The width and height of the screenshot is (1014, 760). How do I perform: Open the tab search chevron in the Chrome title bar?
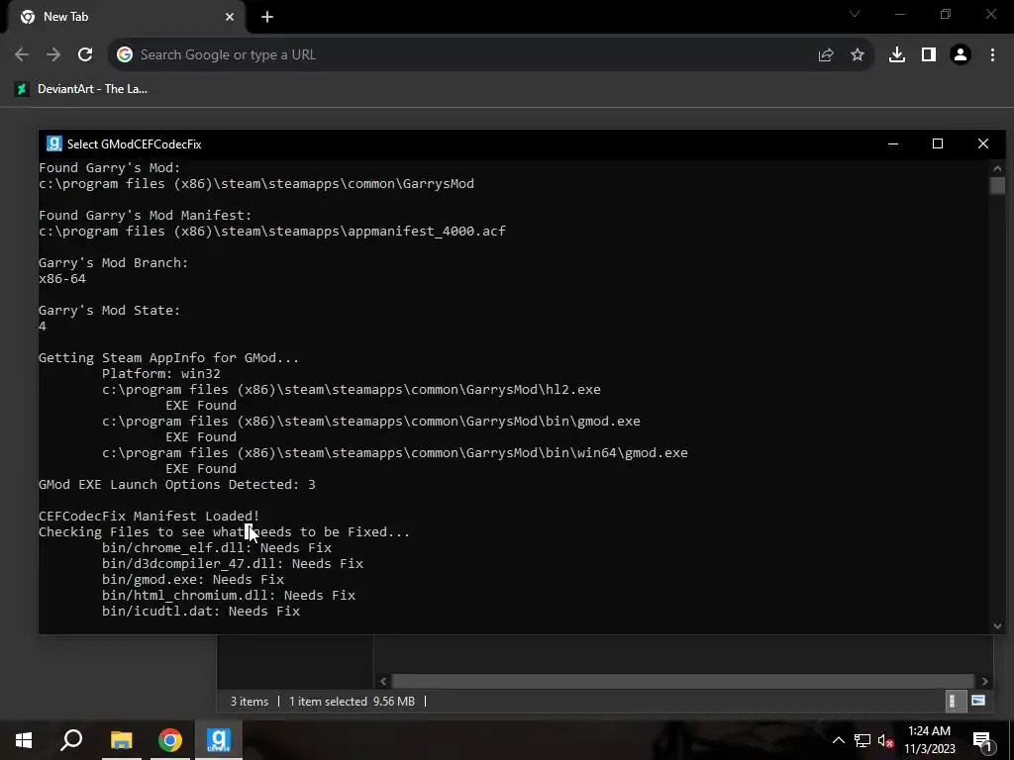point(855,14)
